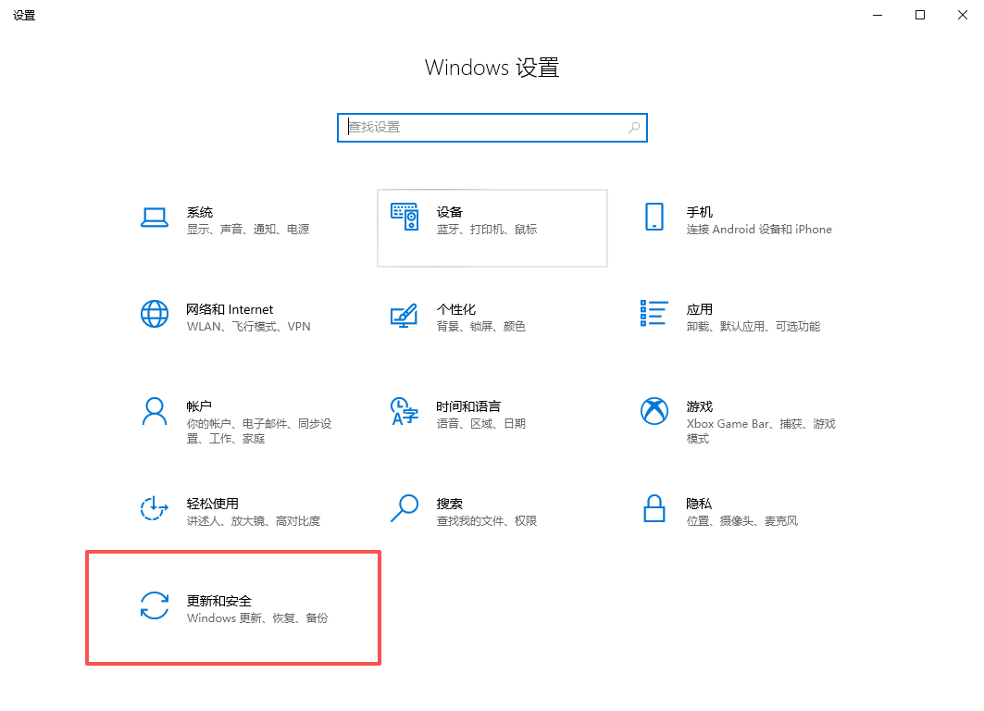Maximize the 设置 window
Image resolution: width=984 pixels, height=711 pixels.
click(x=920, y=15)
